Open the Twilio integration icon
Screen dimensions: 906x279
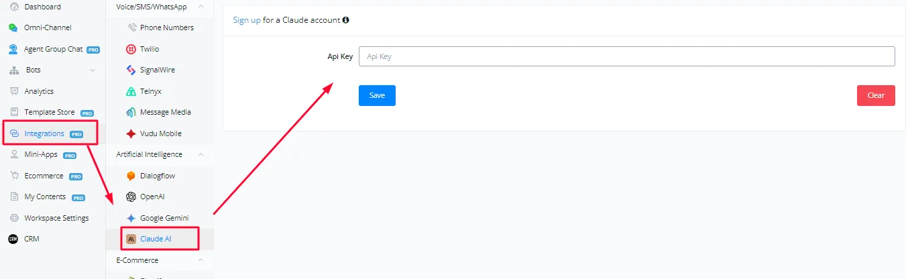(131, 49)
